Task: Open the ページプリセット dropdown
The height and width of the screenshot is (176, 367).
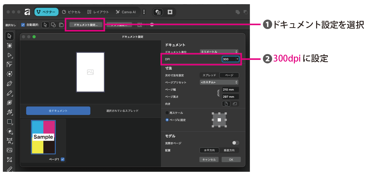Action: [x=219, y=82]
